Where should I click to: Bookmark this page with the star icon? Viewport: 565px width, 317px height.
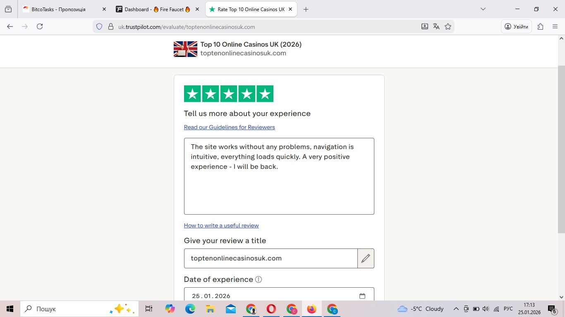[x=448, y=26]
